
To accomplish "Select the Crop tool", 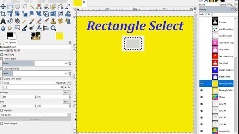I will tap(3, 14).
